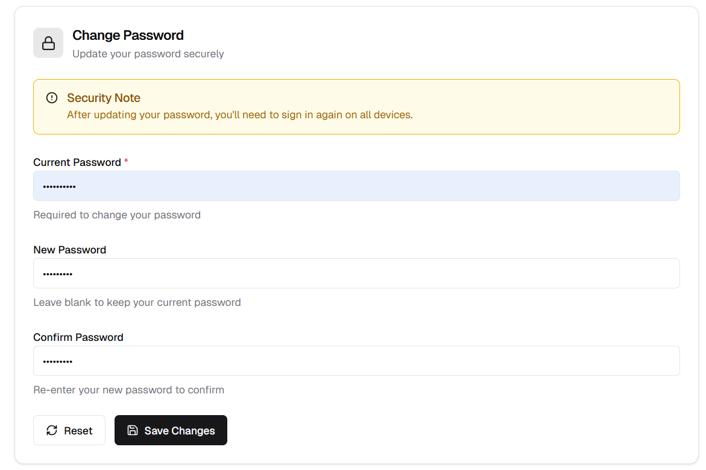Click the Confirm Password input field

[x=356, y=361]
